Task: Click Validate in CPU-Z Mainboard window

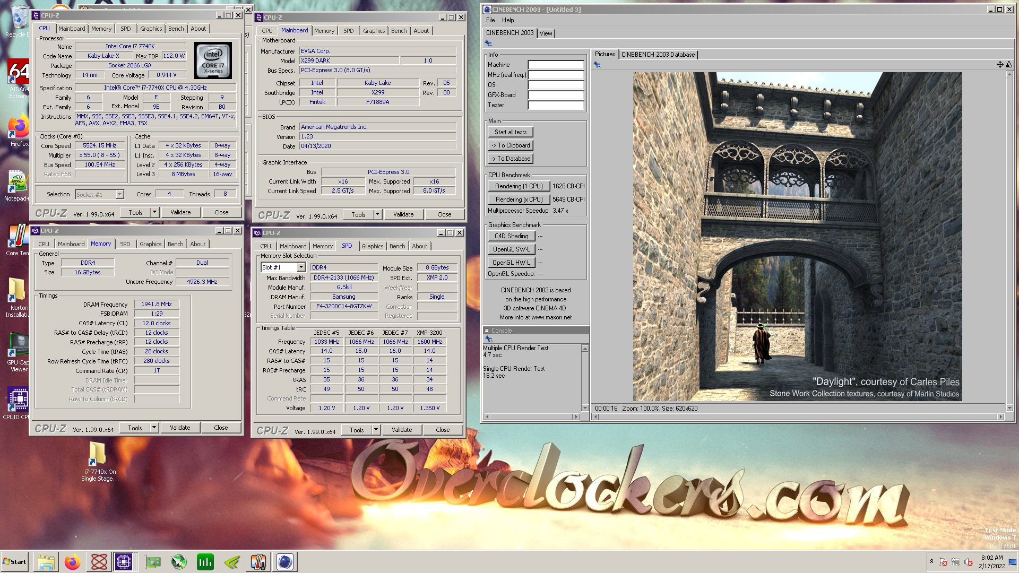Action: coord(403,214)
